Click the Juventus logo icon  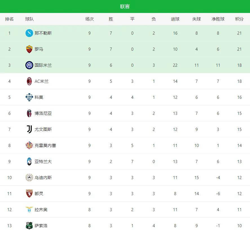pyautogui.click(x=29, y=130)
